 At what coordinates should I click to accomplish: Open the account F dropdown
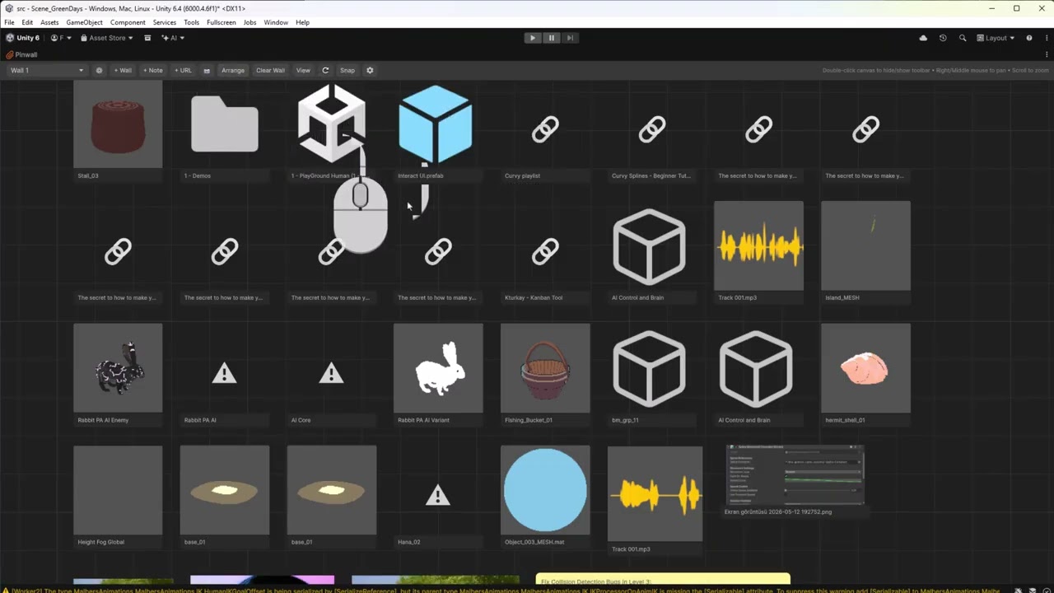pos(61,38)
